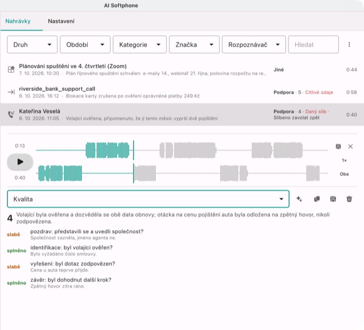Click the Daný slib tag
The image size is (364, 330).
point(316,111)
